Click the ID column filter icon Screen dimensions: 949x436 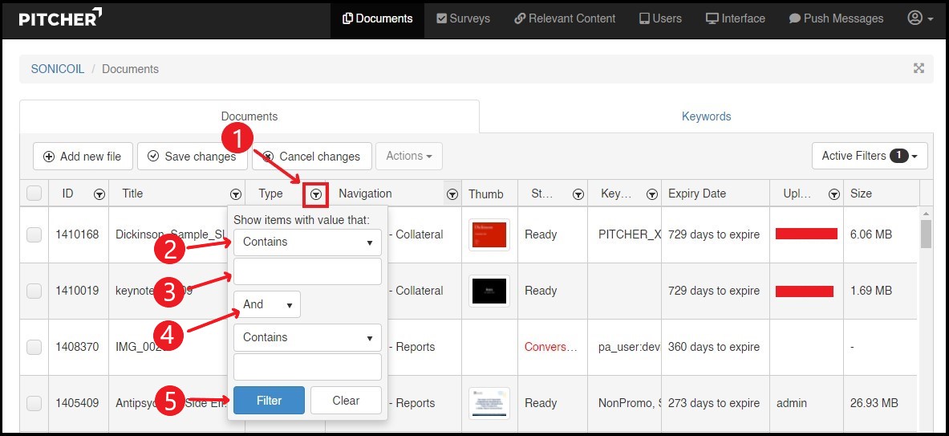pyautogui.click(x=99, y=194)
